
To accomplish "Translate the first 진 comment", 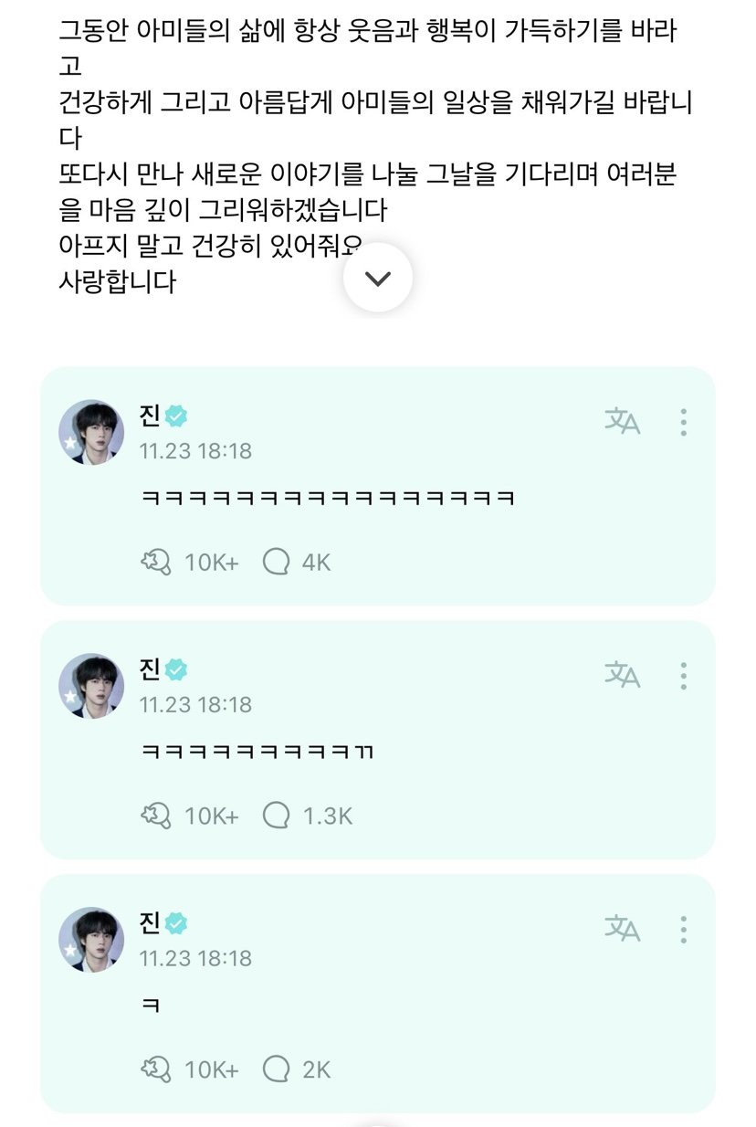I will click(622, 421).
